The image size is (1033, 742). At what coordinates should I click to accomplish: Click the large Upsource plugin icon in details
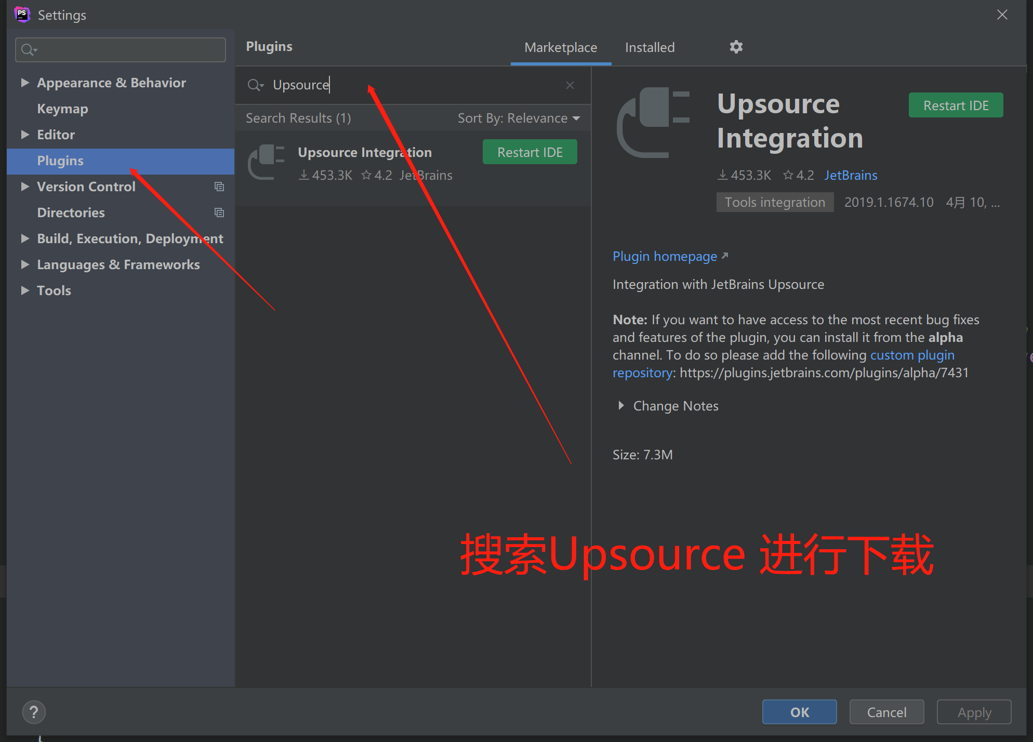pyautogui.click(x=653, y=123)
